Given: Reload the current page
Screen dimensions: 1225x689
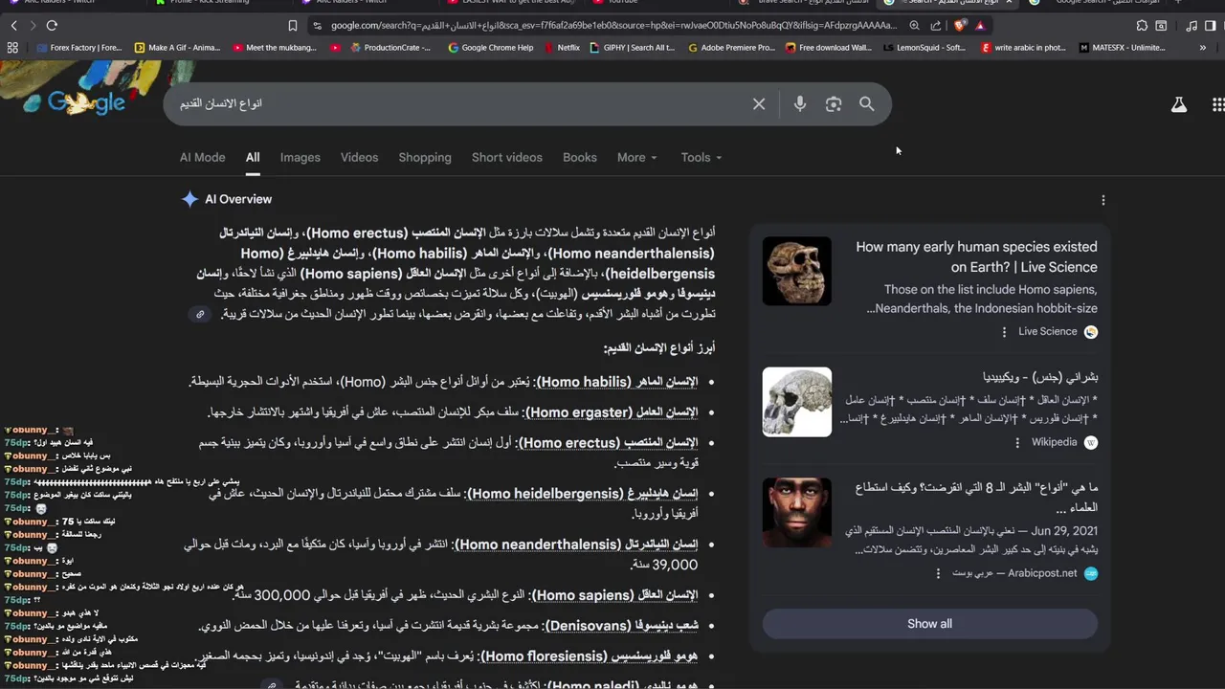Looking at the screenshot, I should pyautogui.click(x=52, y=26).
